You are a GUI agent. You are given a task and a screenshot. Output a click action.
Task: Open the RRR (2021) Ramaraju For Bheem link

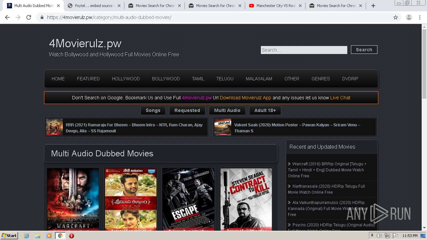134,128
